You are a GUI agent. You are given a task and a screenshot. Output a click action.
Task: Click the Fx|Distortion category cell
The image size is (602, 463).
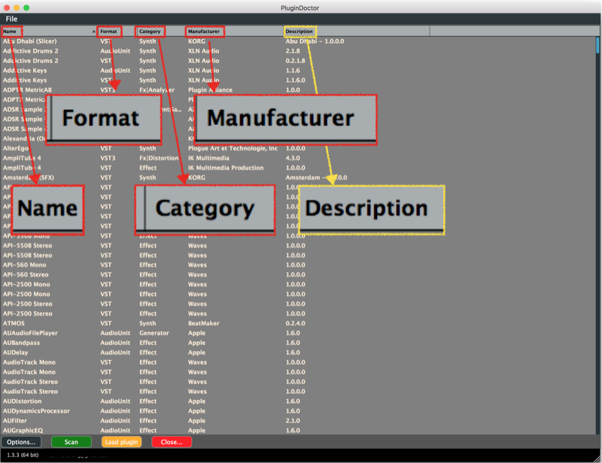point(159,158)
